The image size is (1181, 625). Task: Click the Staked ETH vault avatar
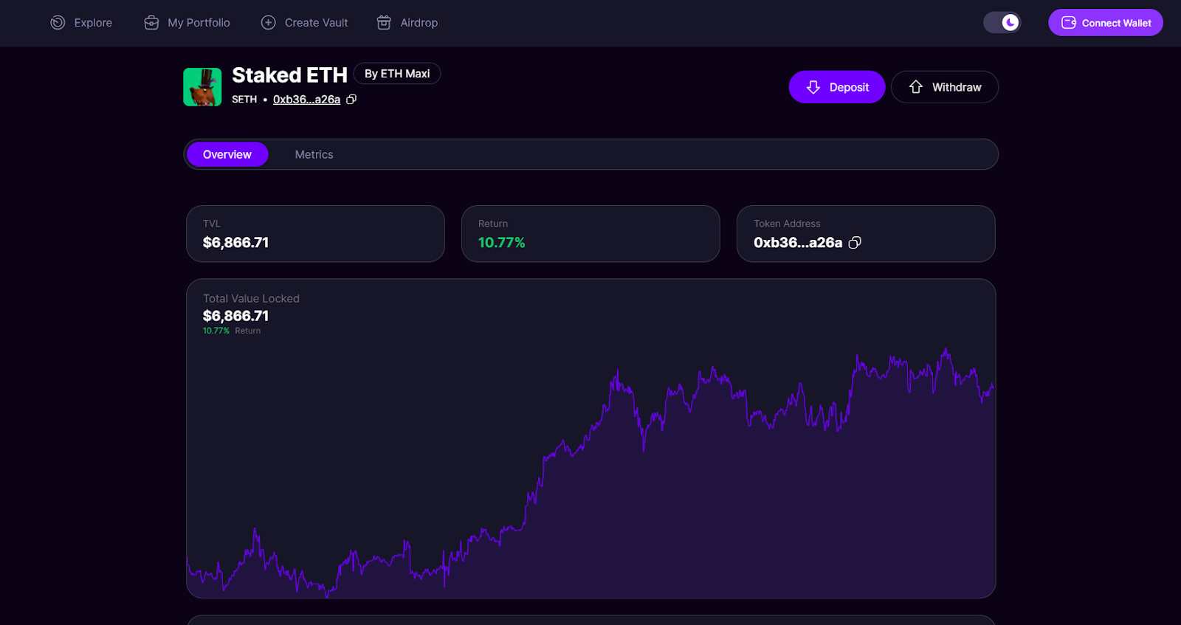[202, 87]
